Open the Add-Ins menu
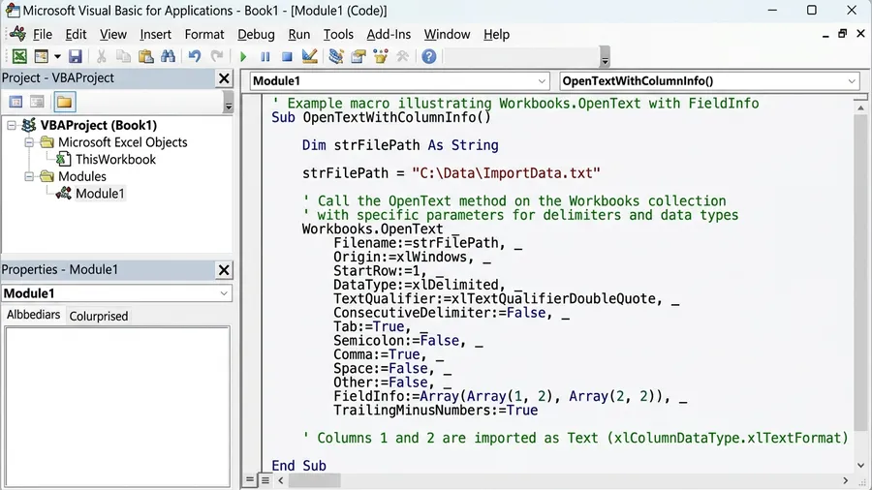The image size is (872, 490). point(389,35)
